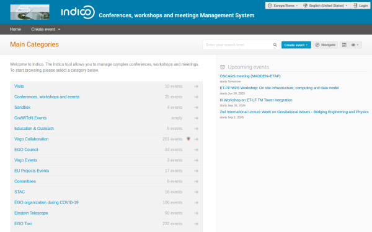Click the arrow icon in Sandbox row
This screenshot has height=232, width=372.
pyautogui.click(x=196, y=108)
